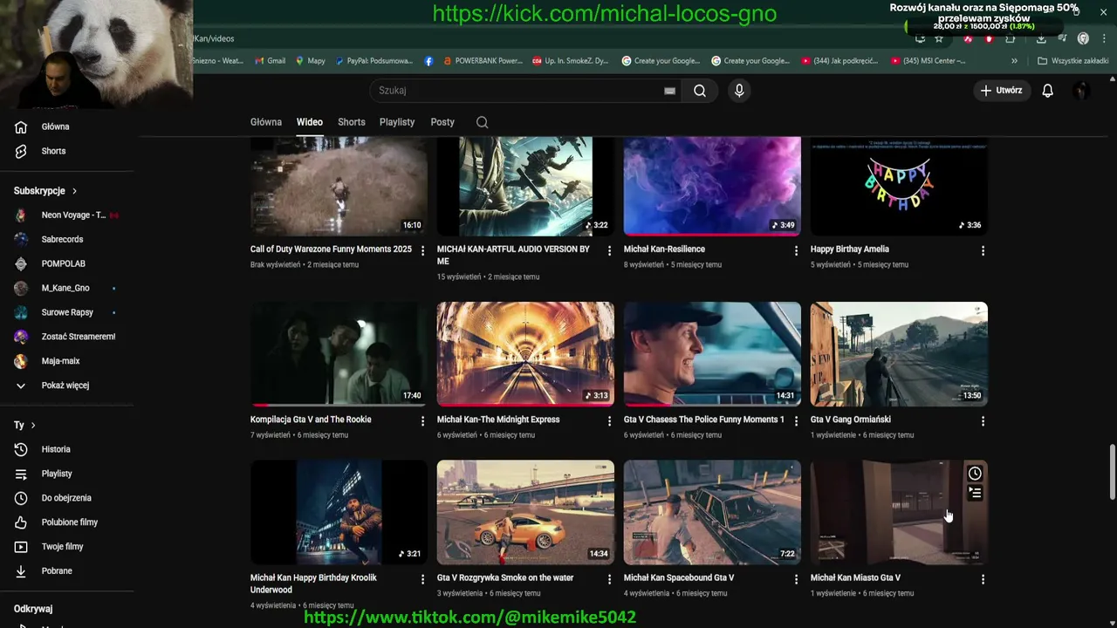The height and width of the screenshot is (628, 1117).
Task: Click the YouTube search magnifier button
Action: point(700,91)
